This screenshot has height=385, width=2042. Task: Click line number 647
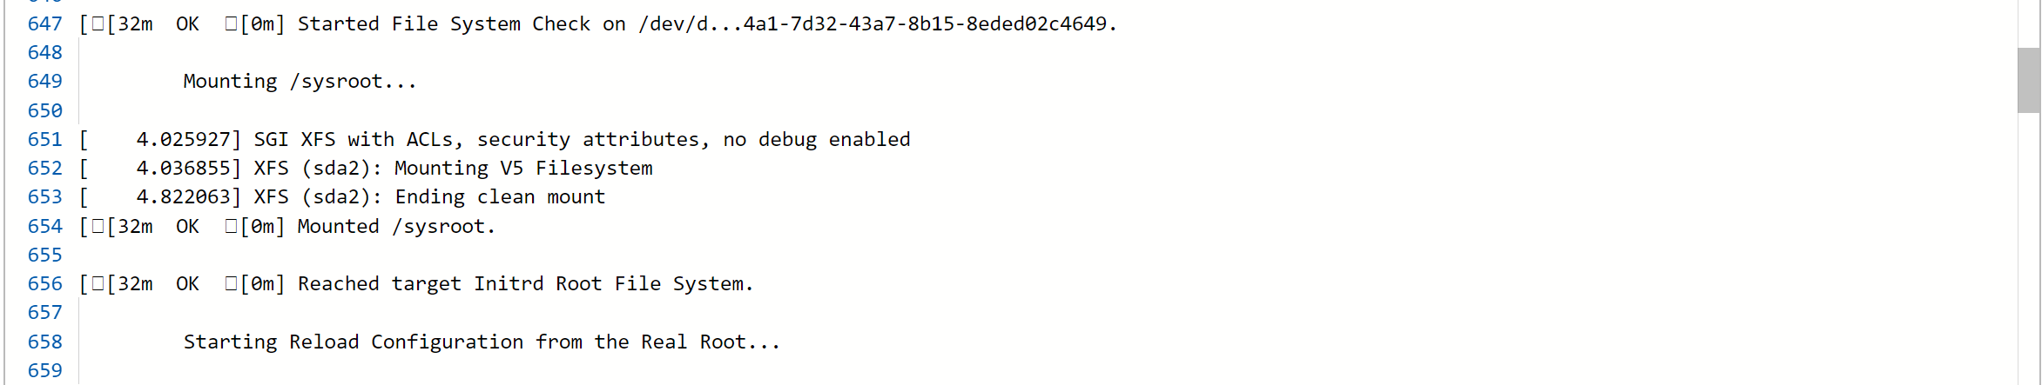pos(44,23)
